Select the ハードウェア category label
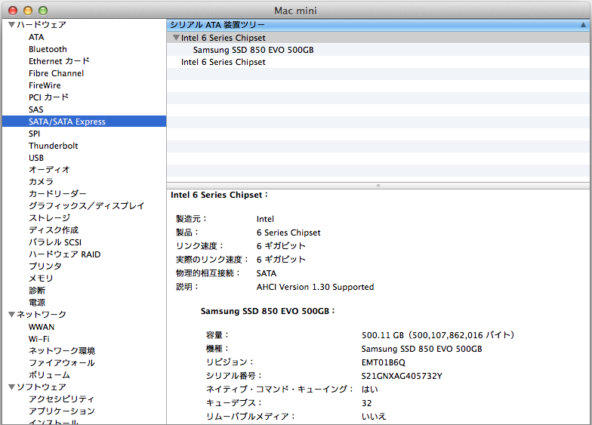Screen dimensions: 592x425 42,25
